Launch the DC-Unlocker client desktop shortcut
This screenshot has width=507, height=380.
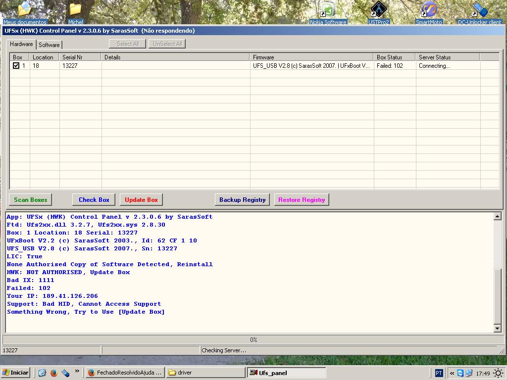[x=479, y=12]
